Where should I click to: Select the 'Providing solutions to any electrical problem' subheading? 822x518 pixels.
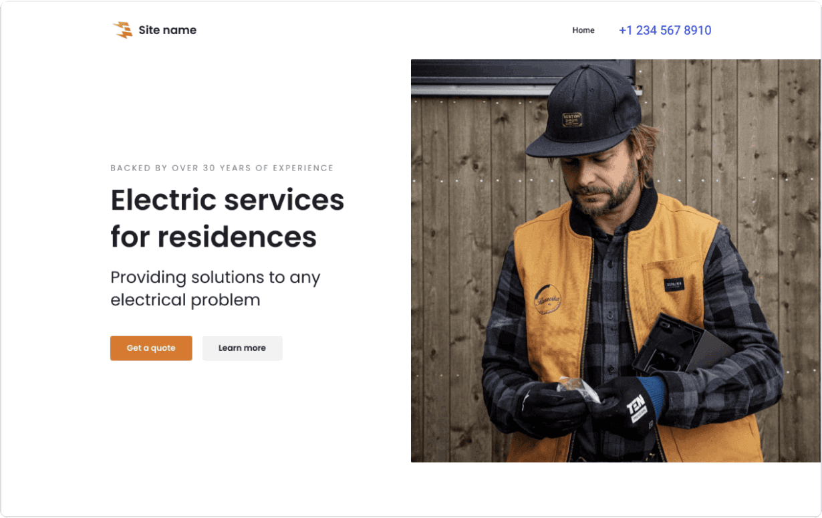[x=215, y=288]
